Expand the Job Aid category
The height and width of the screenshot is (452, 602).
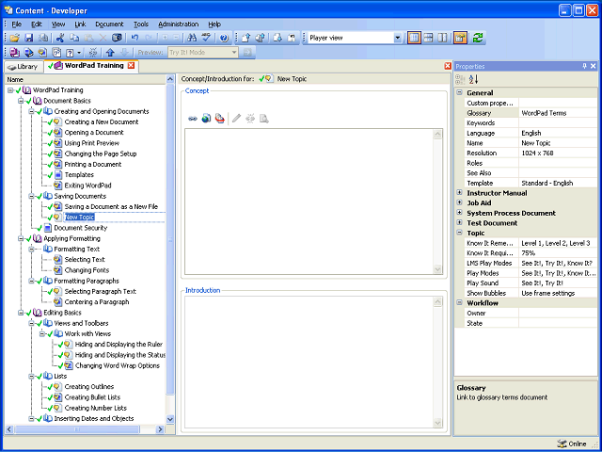(459, 202)
